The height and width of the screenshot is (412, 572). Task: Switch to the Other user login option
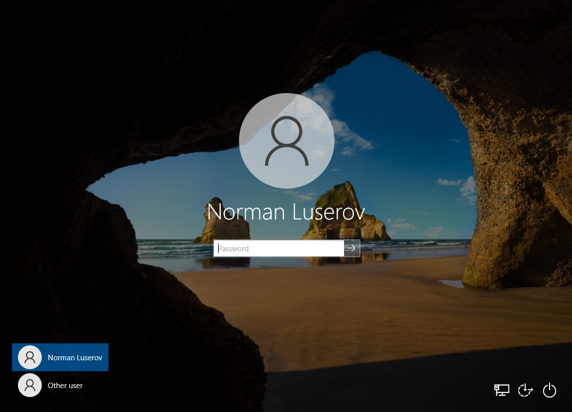pos(50,385)
